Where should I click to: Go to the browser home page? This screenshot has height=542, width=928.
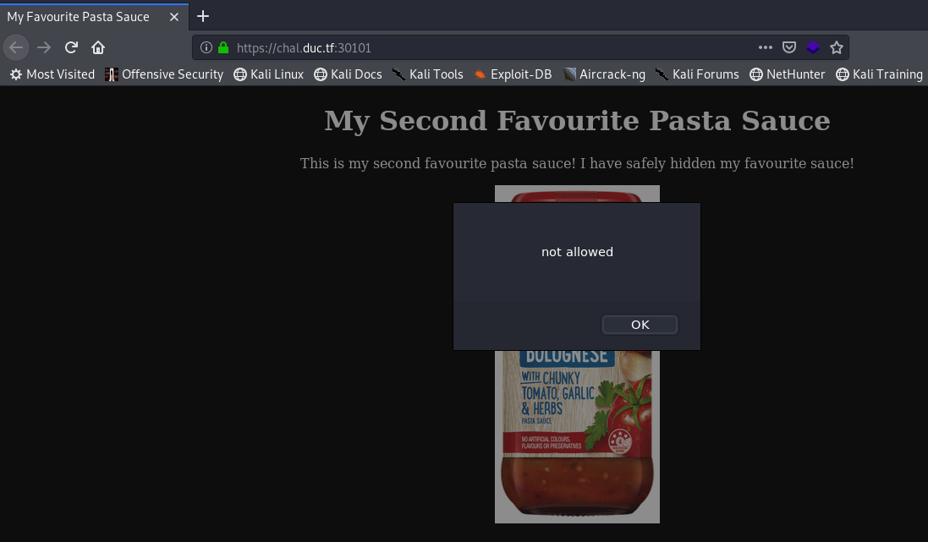tap(98, 47)
